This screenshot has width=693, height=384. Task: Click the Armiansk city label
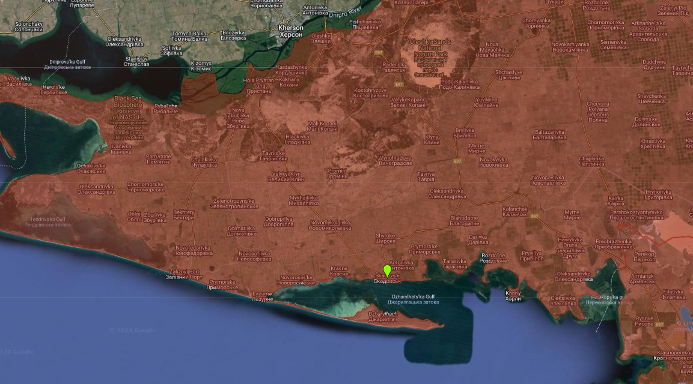pos(642,278)
